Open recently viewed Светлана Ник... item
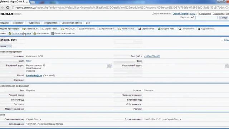This screenshot has width=229, height=129. pos(87,29)
